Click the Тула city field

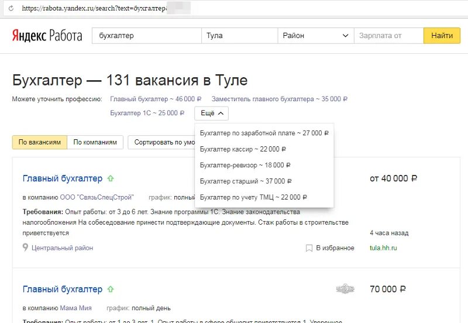240,36
